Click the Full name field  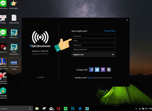click(x=93, y=36)
